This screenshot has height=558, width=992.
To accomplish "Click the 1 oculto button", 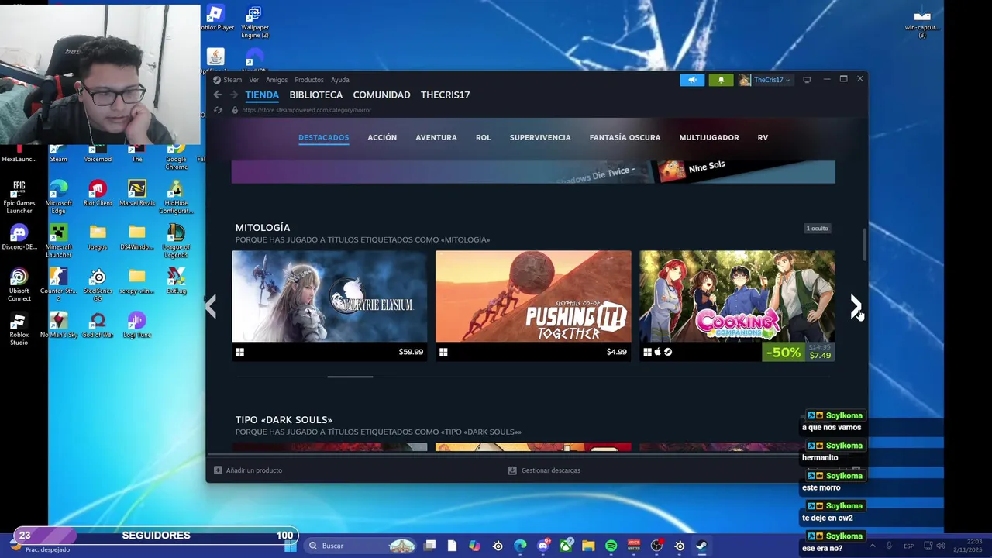I will [x=817, y=228].
